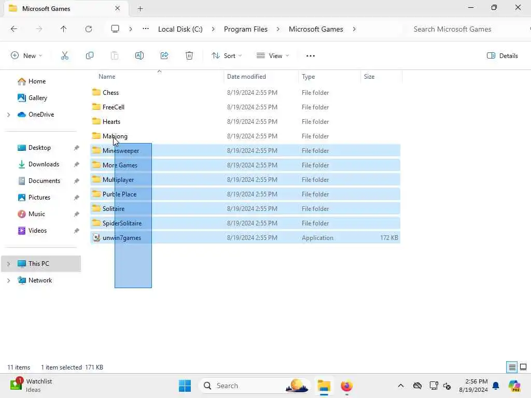Click the Paste clipboard icon

[115, 55]
